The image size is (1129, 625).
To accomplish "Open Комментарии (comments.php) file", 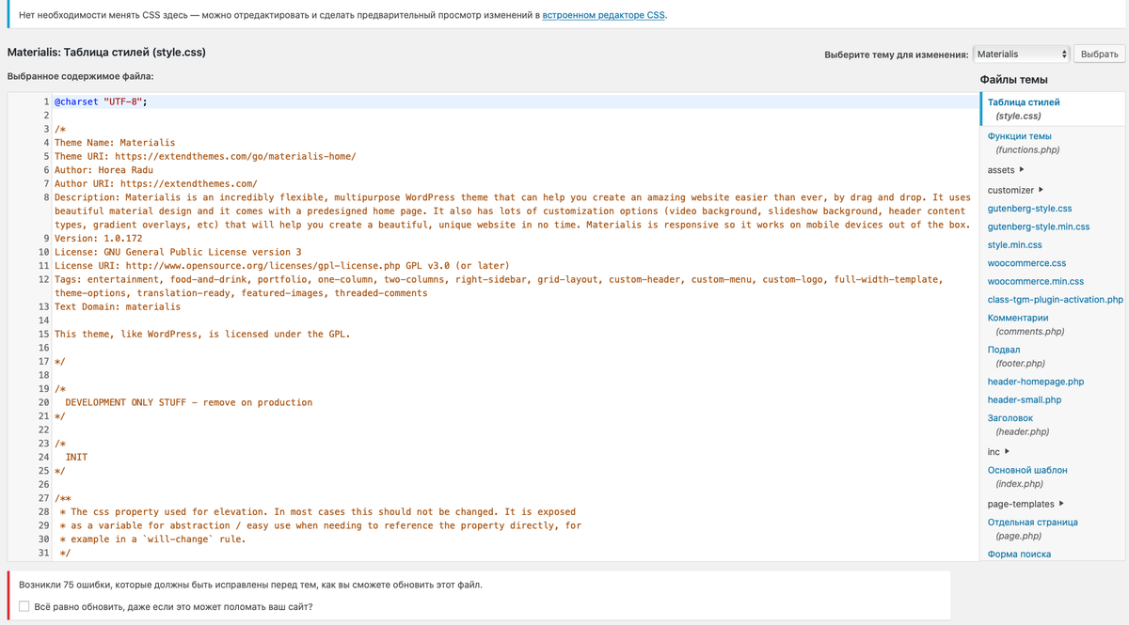I will point(1026,324).
